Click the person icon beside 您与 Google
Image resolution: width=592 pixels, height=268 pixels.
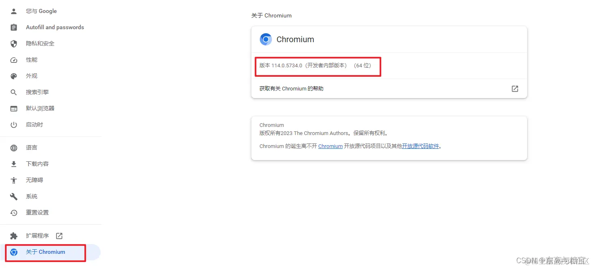14,11
